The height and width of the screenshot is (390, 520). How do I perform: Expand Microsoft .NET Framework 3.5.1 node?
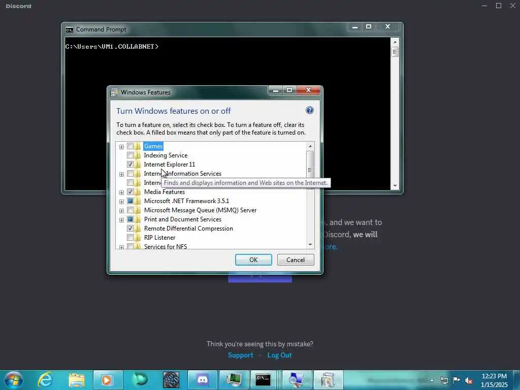tap(121, 202)
